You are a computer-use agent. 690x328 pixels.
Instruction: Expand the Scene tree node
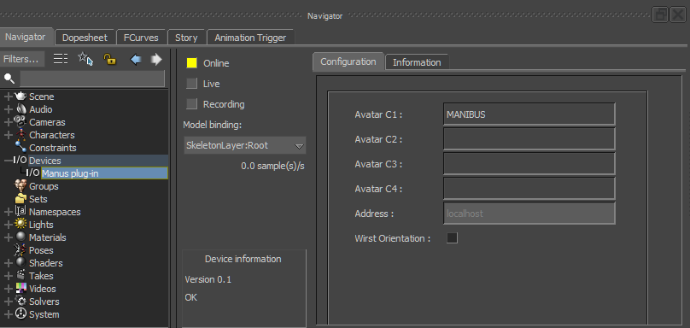(x=8, y=97)
